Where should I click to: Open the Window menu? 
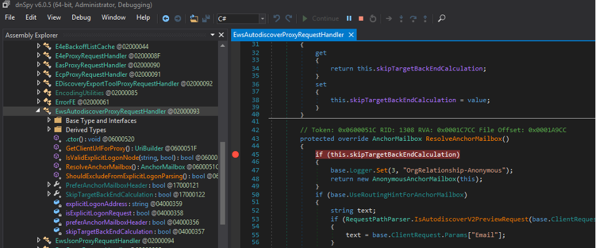coord(113,18)
